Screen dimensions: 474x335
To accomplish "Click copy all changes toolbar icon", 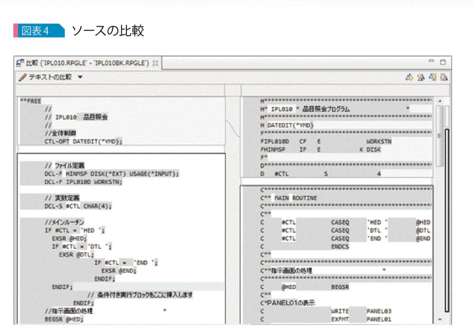I will 409,78.
